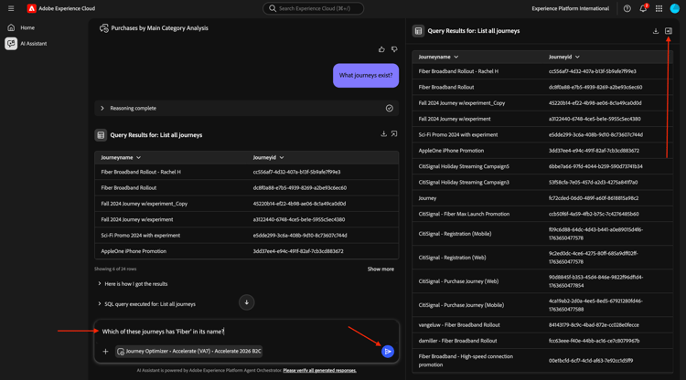Open Please verify all generated responses link
Image resolution: width=686 pixels, height=380 pixels.
[320, 370]
